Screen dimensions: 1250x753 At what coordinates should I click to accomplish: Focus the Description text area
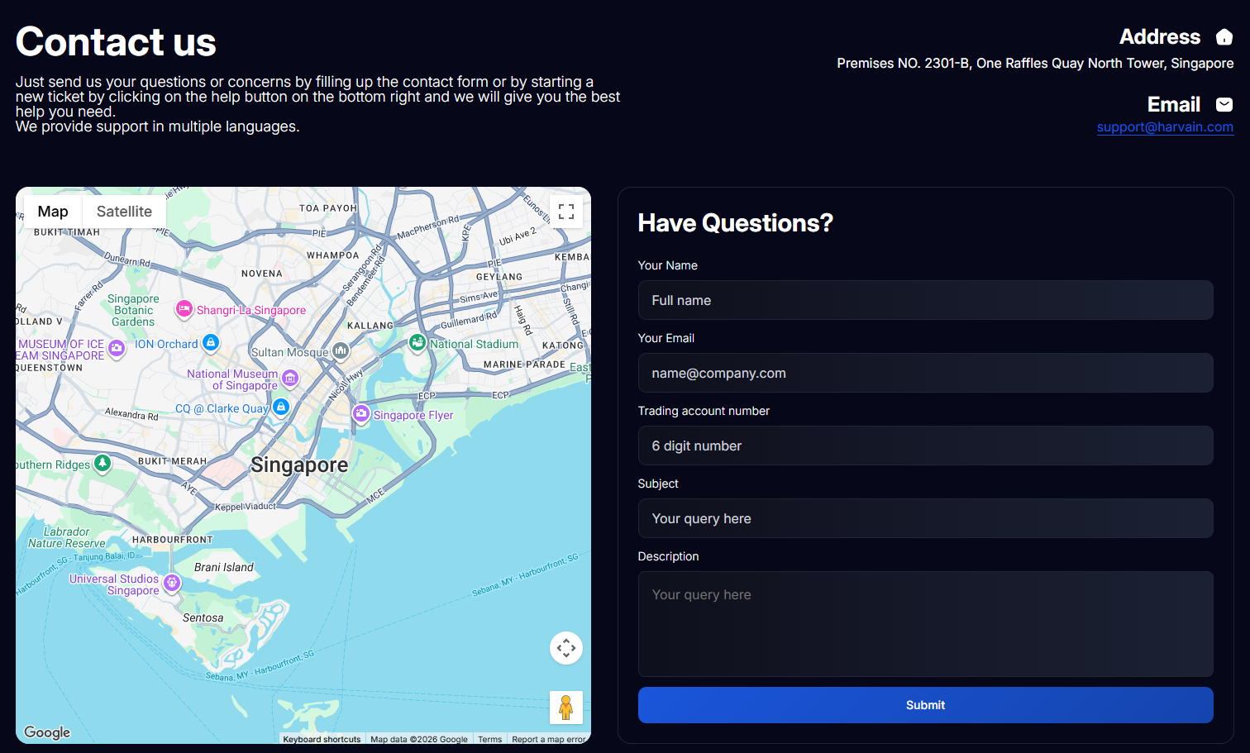point(925,624)
